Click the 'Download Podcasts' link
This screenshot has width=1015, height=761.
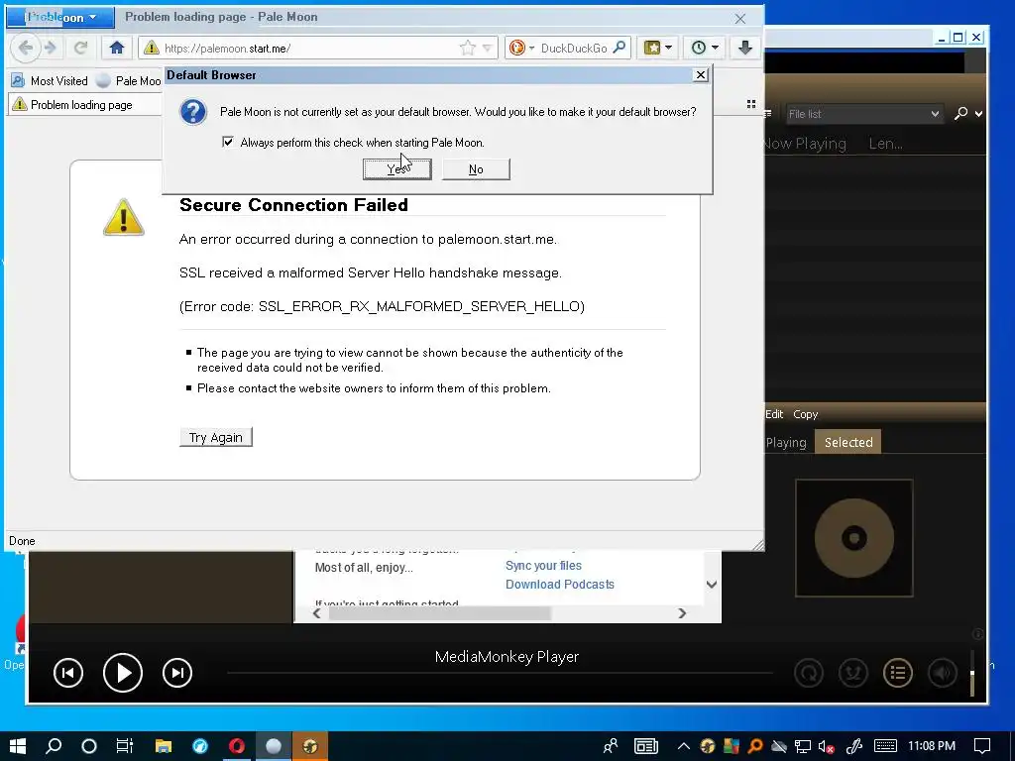tap(559, 585)
